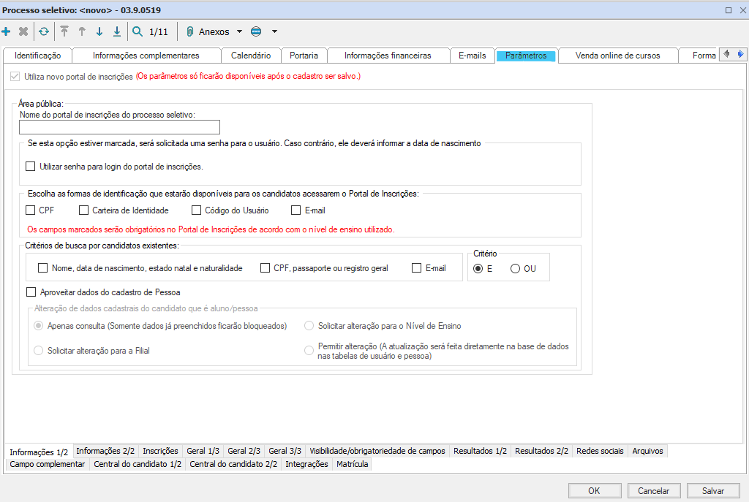This screenshot has height=502, width=749.
Task: Click the refresh icon in toolbar
Action: point(44,31)
